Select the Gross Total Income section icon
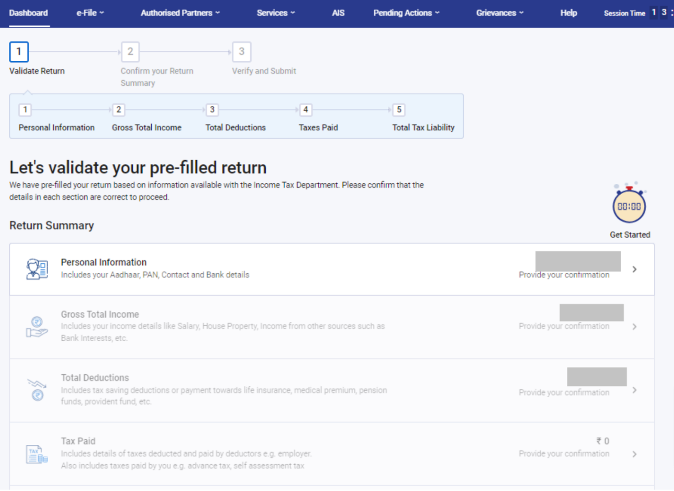 click(x=37, y=327)
